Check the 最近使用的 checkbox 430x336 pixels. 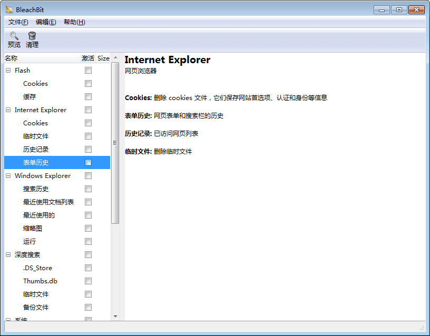coord(89,215)
